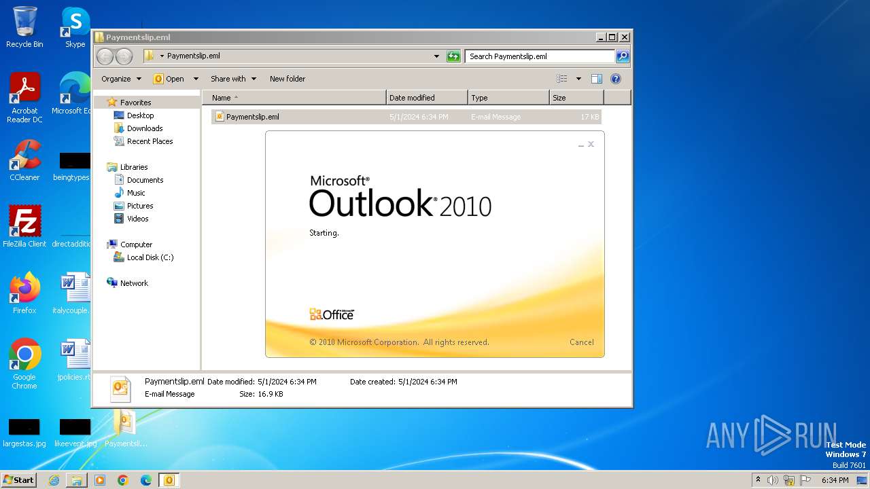Open the Share with dropdown
Viewport: 870px width, 489px height.
tap(233, 79)
